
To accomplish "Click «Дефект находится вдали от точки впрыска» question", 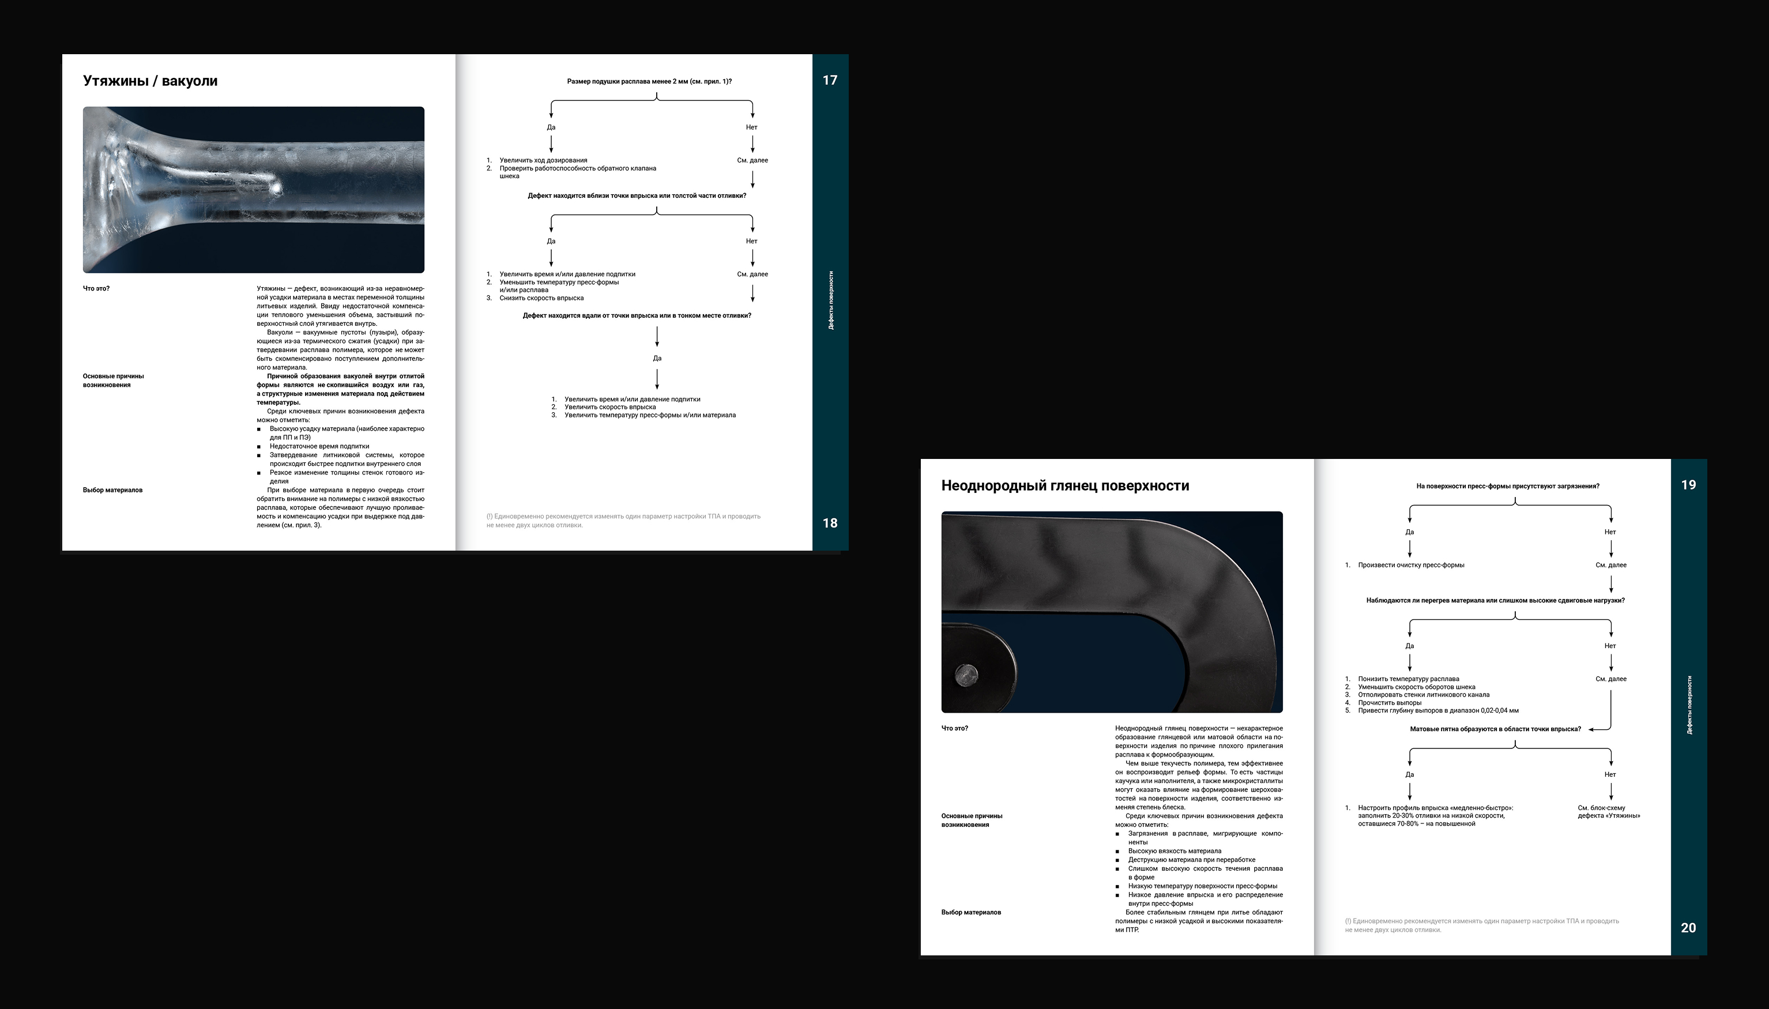I will (x=636, y=316).
